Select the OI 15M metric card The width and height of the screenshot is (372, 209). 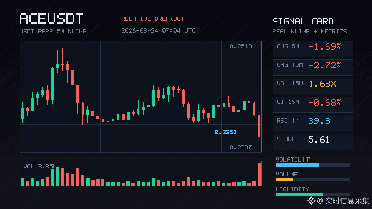(313, 104)
